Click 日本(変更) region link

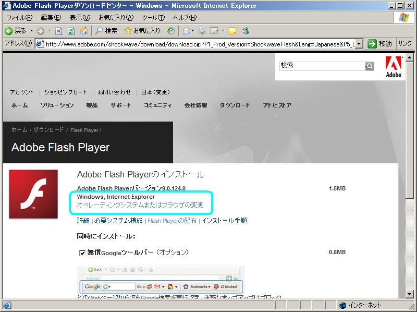point(155,92)
